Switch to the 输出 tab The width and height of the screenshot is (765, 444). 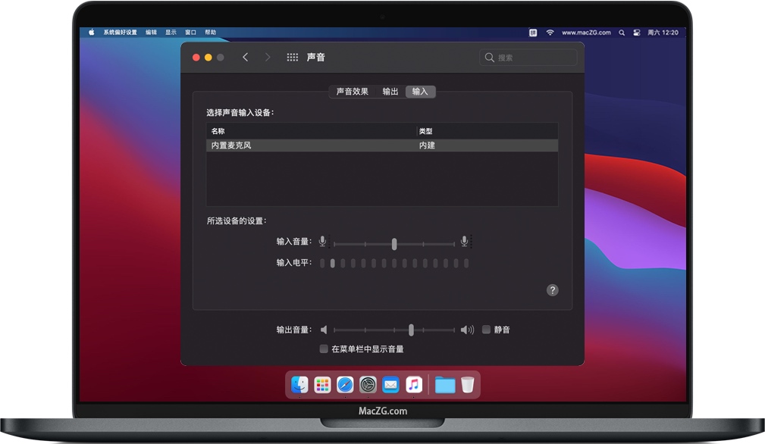(390, 91)
